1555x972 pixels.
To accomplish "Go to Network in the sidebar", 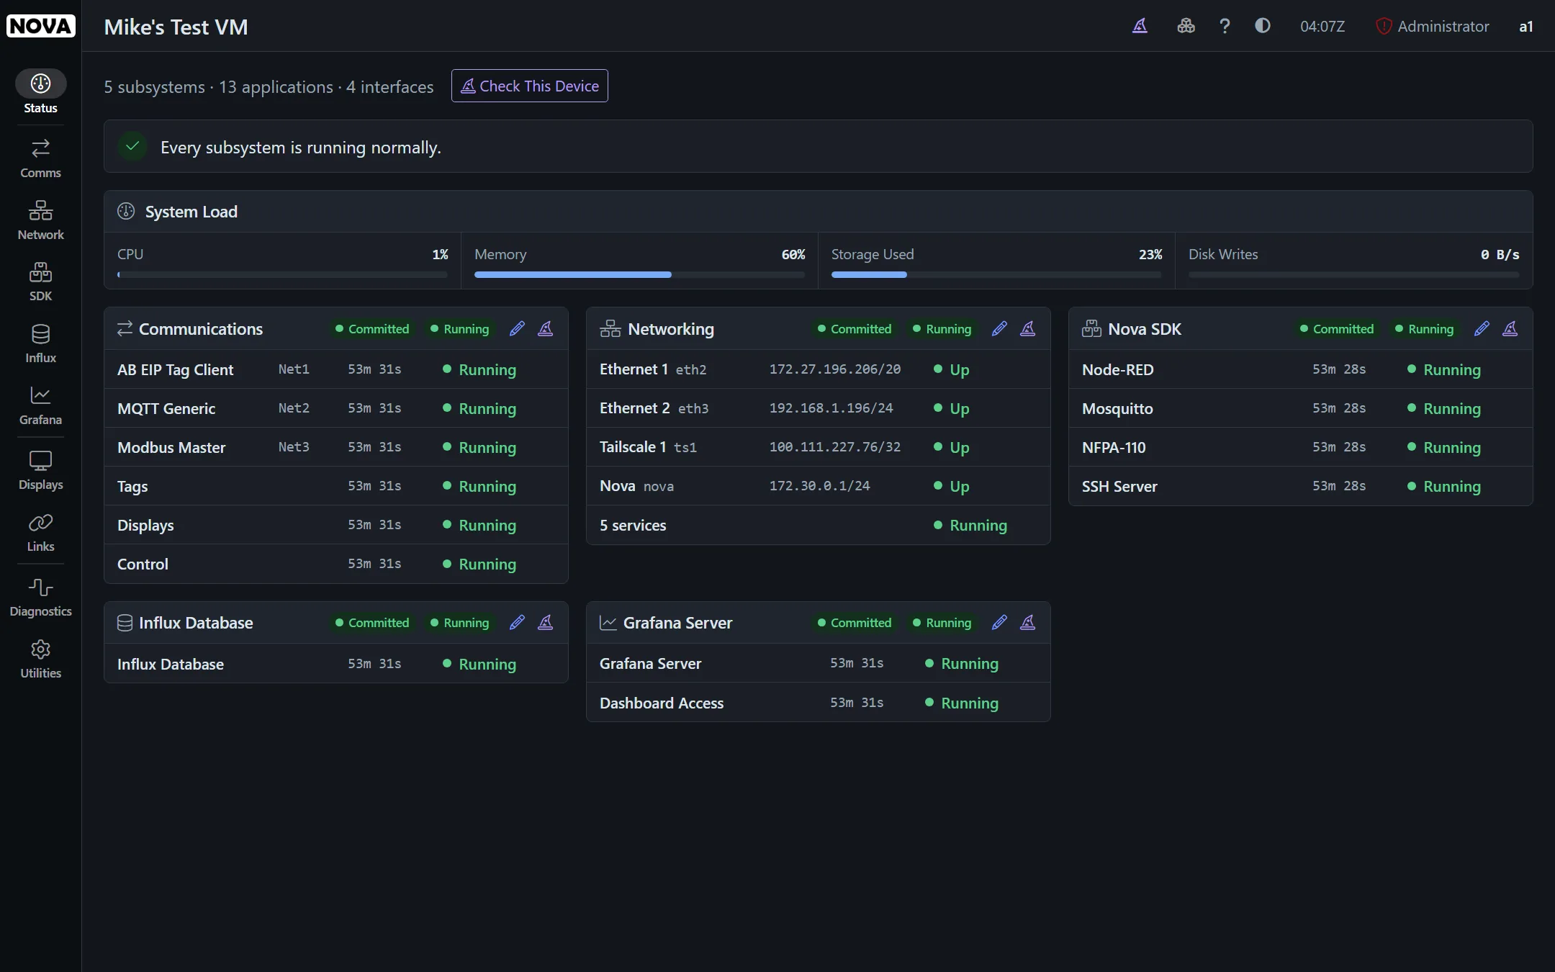I will coord(40,220).
